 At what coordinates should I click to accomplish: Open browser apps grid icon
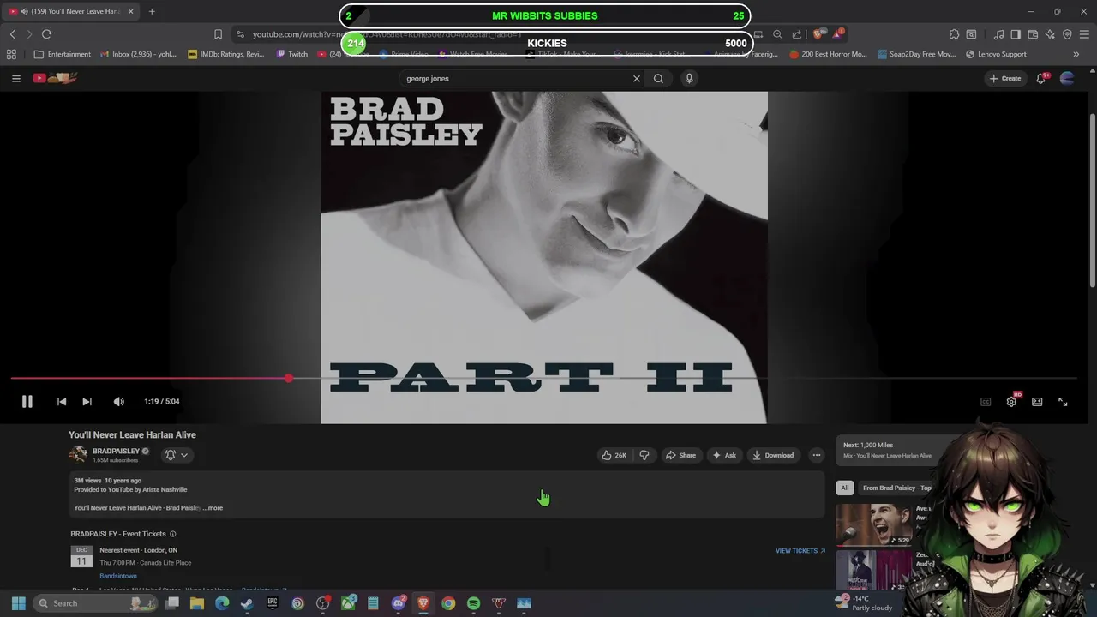tap(11, 54)
